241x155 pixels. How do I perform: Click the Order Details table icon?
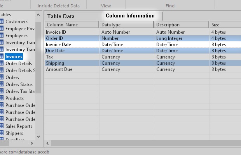(x=2, y=64)
